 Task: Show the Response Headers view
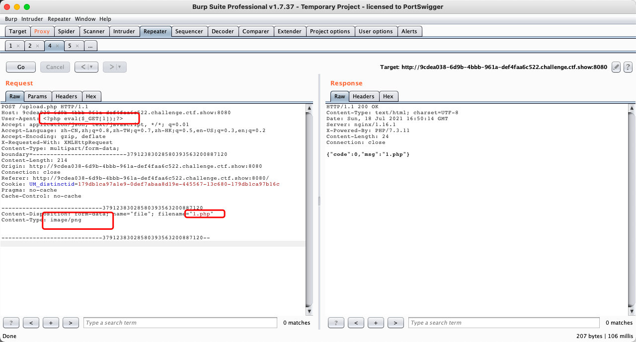pyautogui.click(x=364, y=96)
